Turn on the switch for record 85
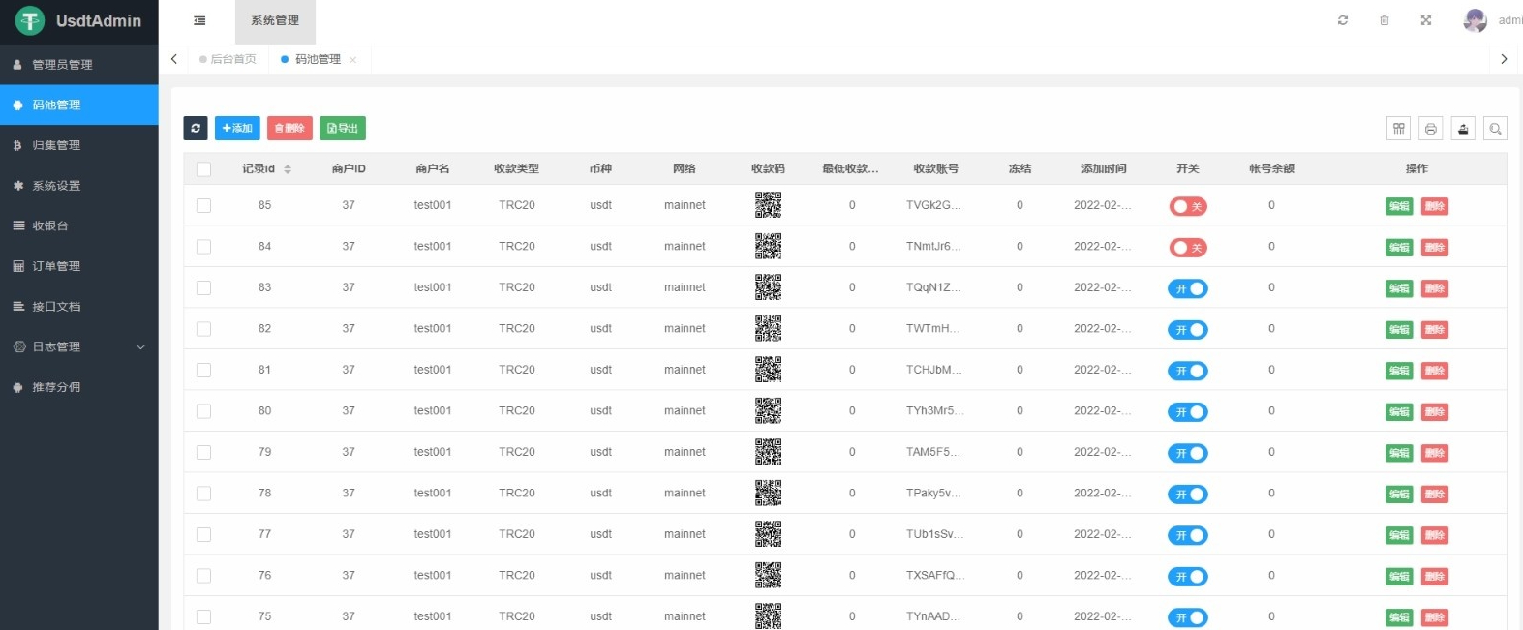 click(1188, 206)
